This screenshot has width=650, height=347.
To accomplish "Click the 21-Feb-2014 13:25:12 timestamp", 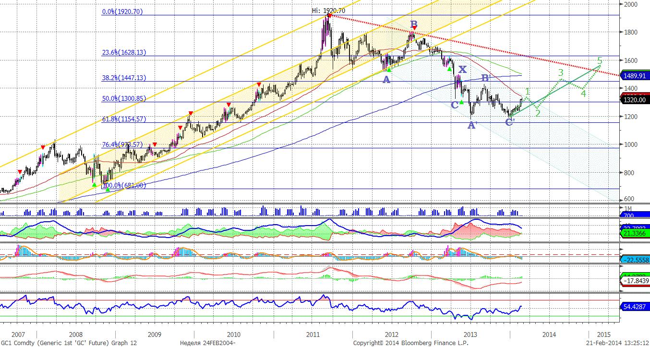I will coord(617,343).
